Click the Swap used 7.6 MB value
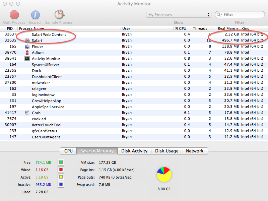268x201 pixels. pyautogui.click(x=105, y=185)
